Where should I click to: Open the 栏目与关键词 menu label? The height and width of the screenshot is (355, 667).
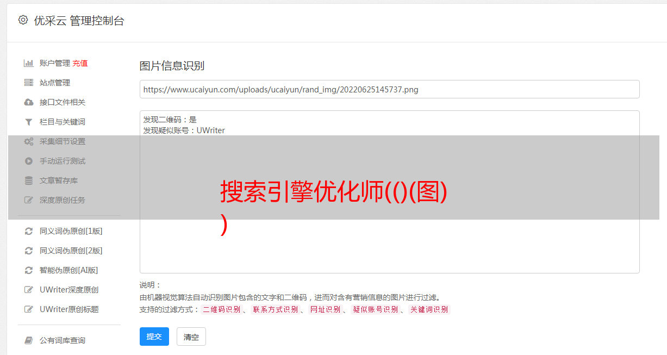tap(63, 122)
